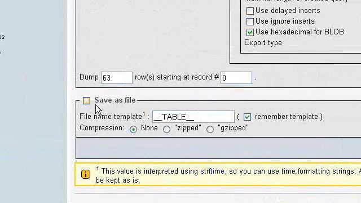Click the "row(s) starting at record #" text
361x203 pixels.
[177, 77]
